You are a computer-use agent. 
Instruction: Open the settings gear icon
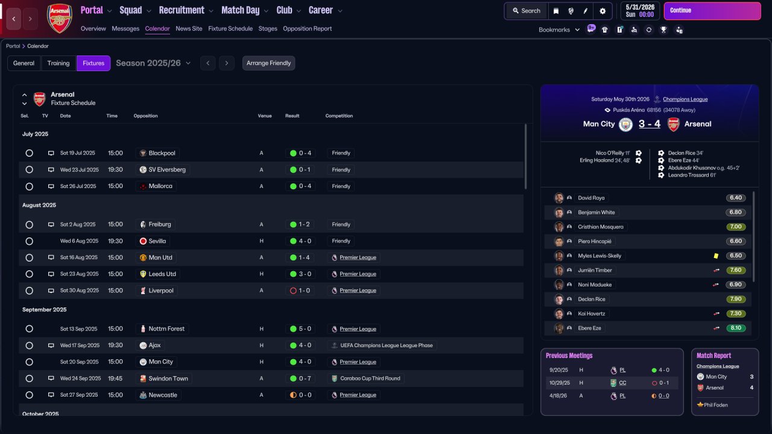[603, 11]
